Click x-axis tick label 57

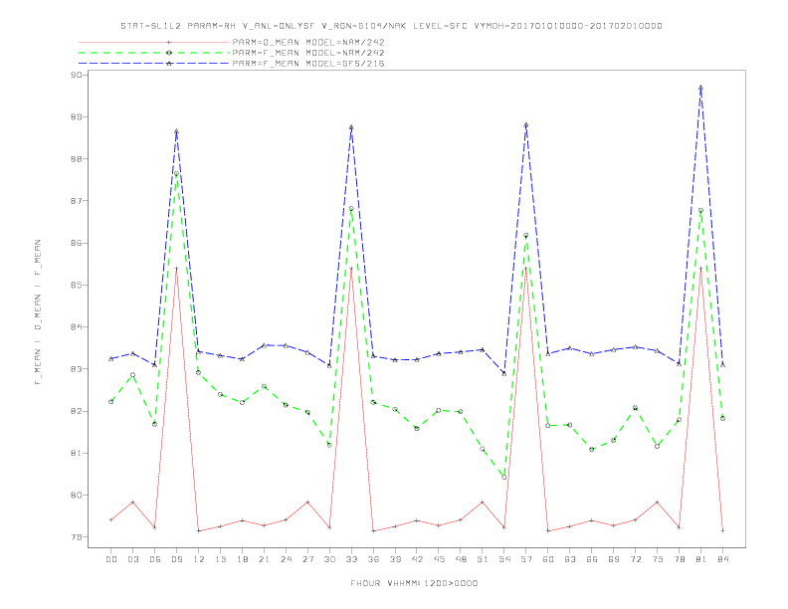(526, 559)
